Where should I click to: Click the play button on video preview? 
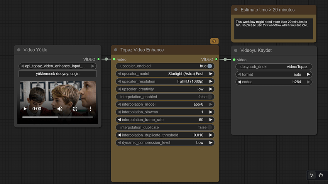[x=25, y=109]
